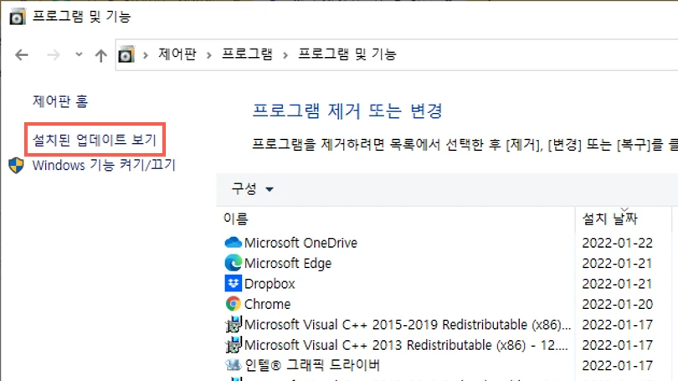
Task: Expand the chevron before 제어판 in address bar
Action: tap(146, 55)
